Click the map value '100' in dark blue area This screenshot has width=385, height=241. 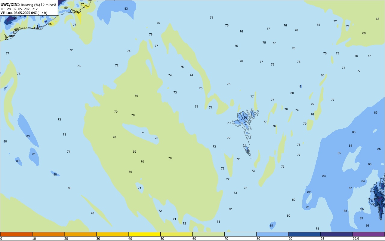point(14,18)
